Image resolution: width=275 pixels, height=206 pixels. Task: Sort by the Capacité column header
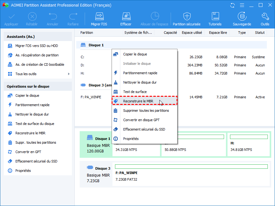[x=170, y=33]
